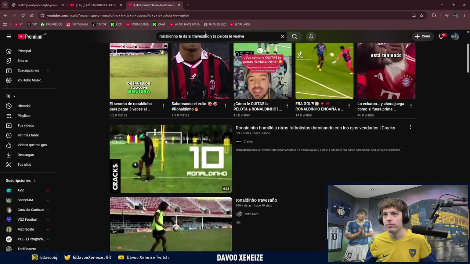Switch to the '¿QUÉ TAN BUENO FUE' tab
This screenshot has height=264, width=470.
[95, 5]
